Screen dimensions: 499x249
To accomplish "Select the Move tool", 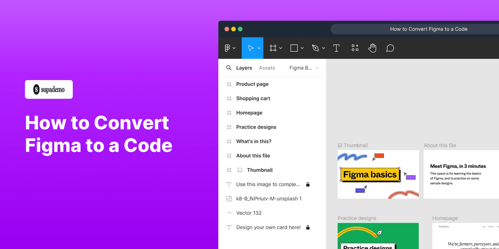I will coord(251,48).
